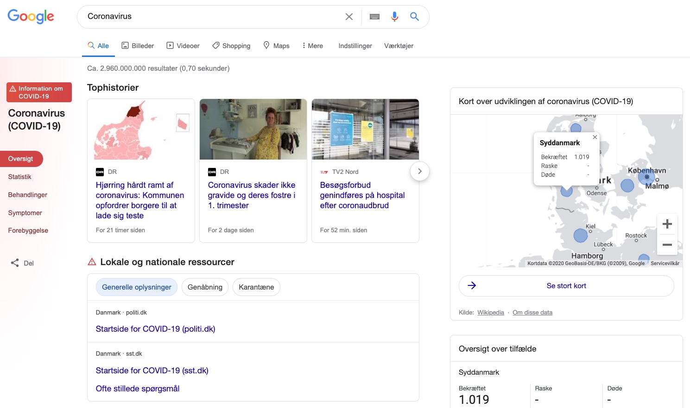Open the Startside for COVID-19 politi.dk link
The image size is (690, 408).
tap(155, 329)
